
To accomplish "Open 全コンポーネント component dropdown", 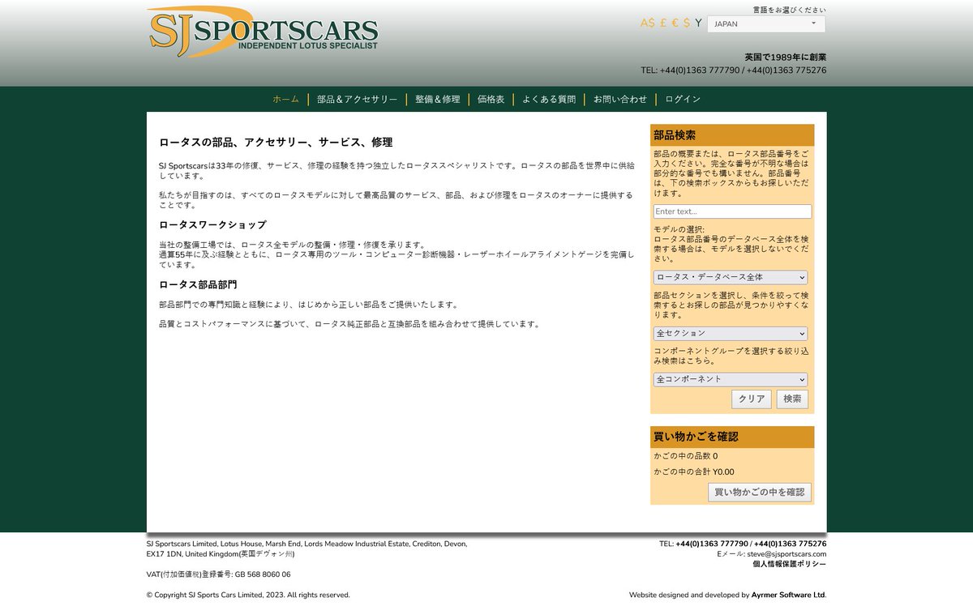I will point(731,379).
